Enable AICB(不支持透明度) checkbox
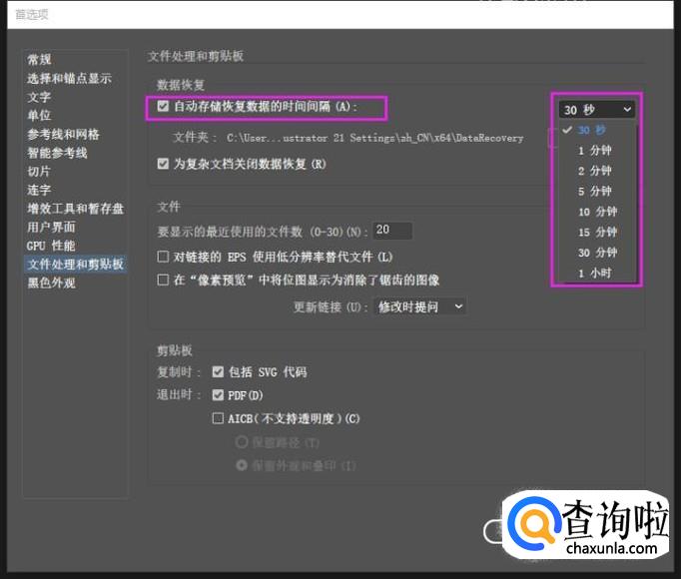 click(x=218, y=419)
